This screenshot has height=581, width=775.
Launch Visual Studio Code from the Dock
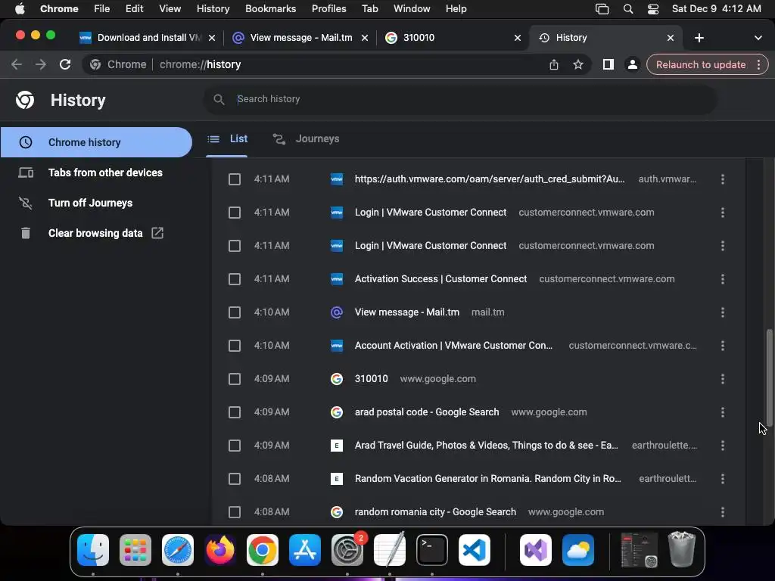475,550
